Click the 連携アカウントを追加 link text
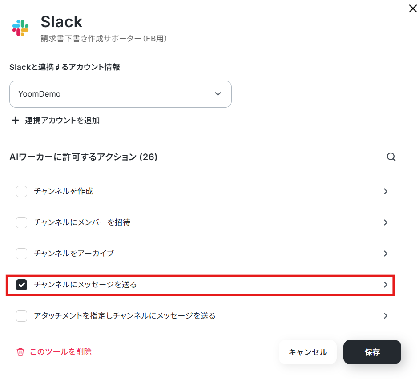This screenshot has height=379, width=419. [x=62, y=120]
